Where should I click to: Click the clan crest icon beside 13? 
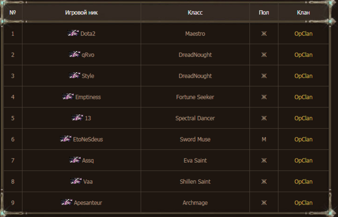click(77, 118)
